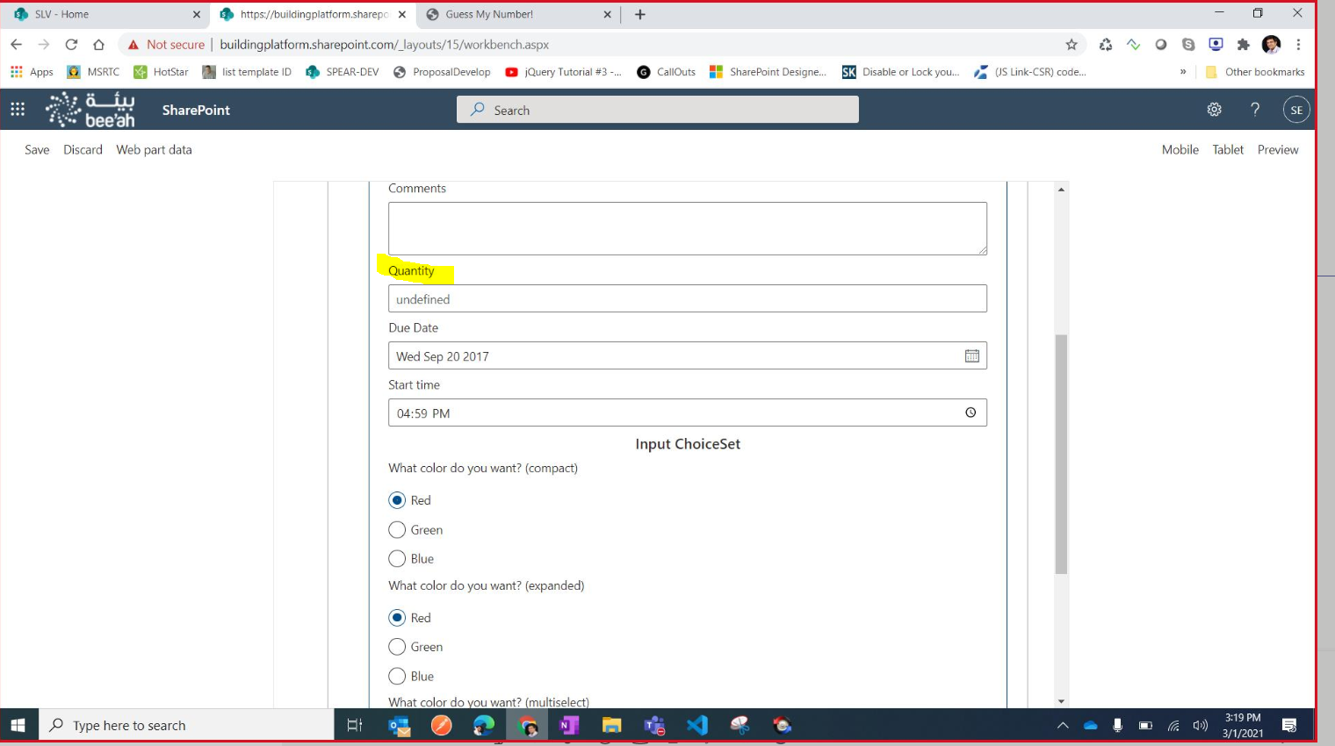The image size is (1335, 746).
Task: Open the calendar picker on Due Date
Action: pos(971,355)
